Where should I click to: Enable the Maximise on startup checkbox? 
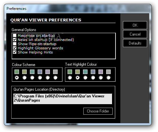click(x=14, y=36)
